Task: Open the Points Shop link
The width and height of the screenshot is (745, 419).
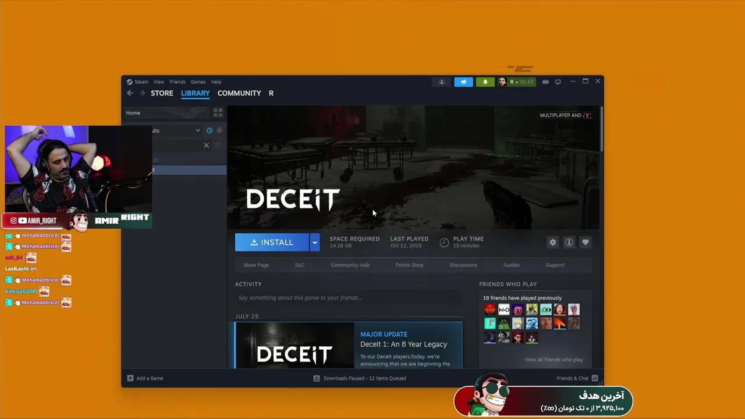Action: tap(409, 265)
